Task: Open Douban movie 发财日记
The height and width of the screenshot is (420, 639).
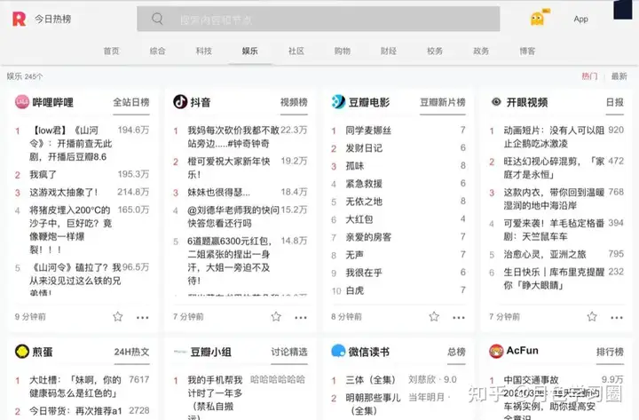Action: tap(364, 148)
